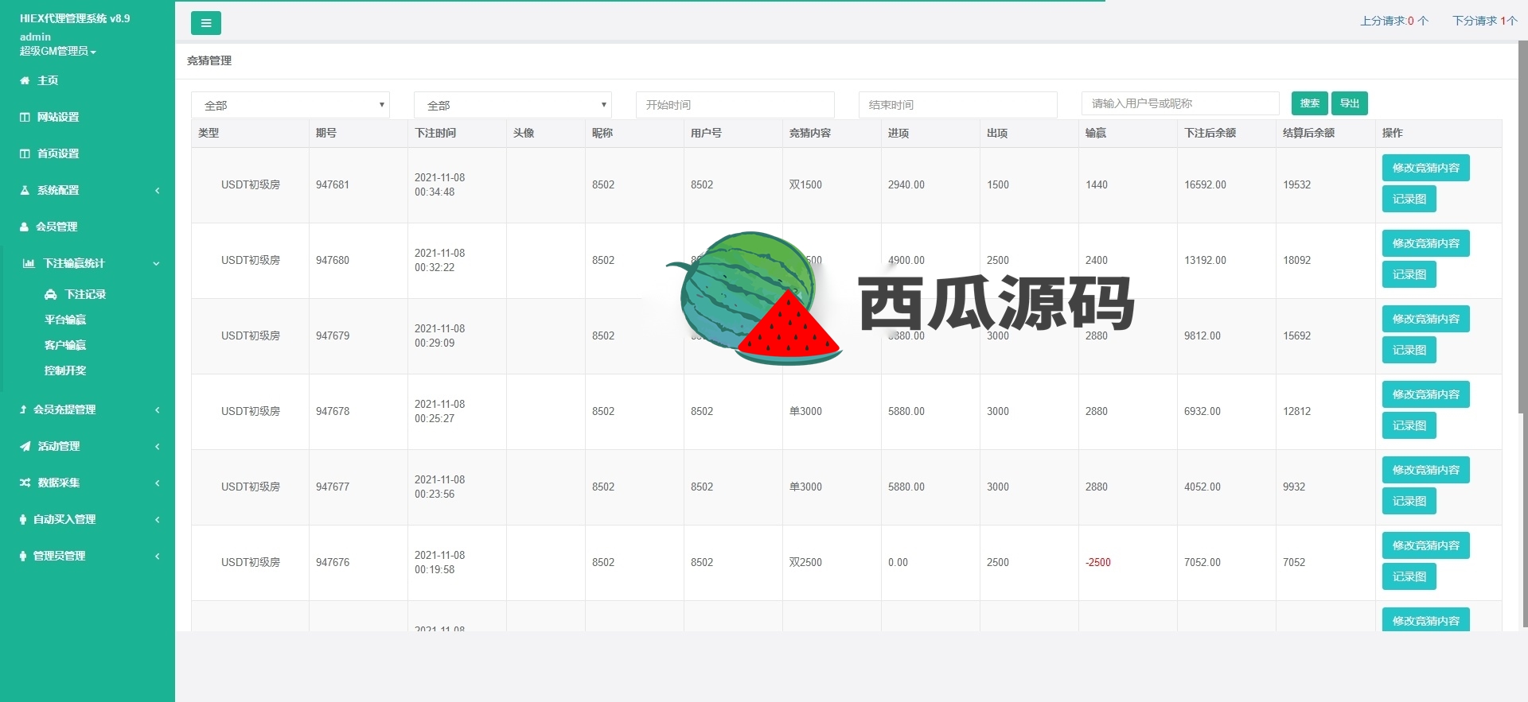
Task: Click the 系统配置 flask icon
Action: click(x=25, y=190)
